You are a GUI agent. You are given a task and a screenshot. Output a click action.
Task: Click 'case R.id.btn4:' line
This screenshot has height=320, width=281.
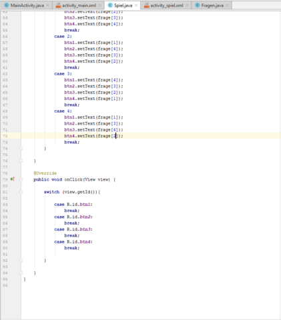tap(73, 241)
